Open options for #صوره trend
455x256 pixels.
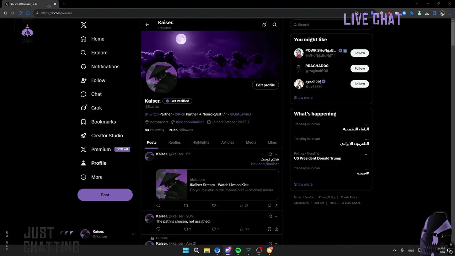tap(366, 169)
